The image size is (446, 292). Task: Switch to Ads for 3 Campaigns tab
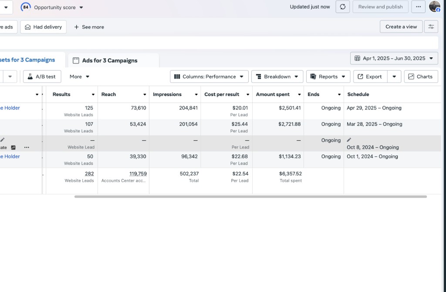113,60
